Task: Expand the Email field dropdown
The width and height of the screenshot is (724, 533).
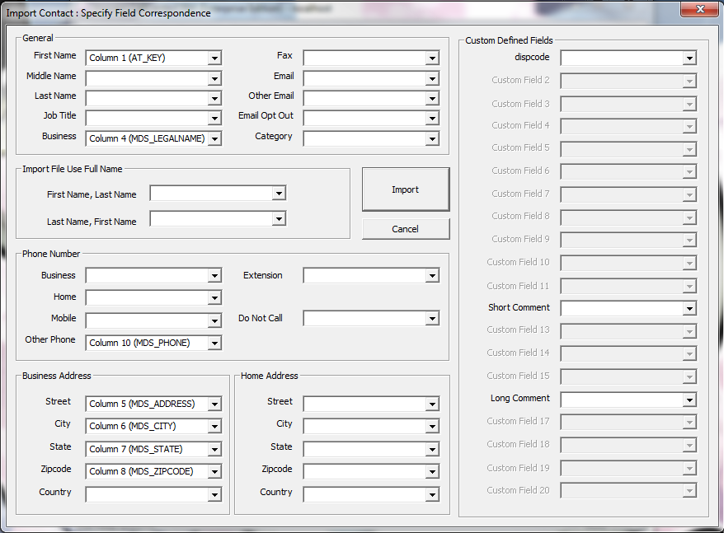Action: [x=432, y=78]
